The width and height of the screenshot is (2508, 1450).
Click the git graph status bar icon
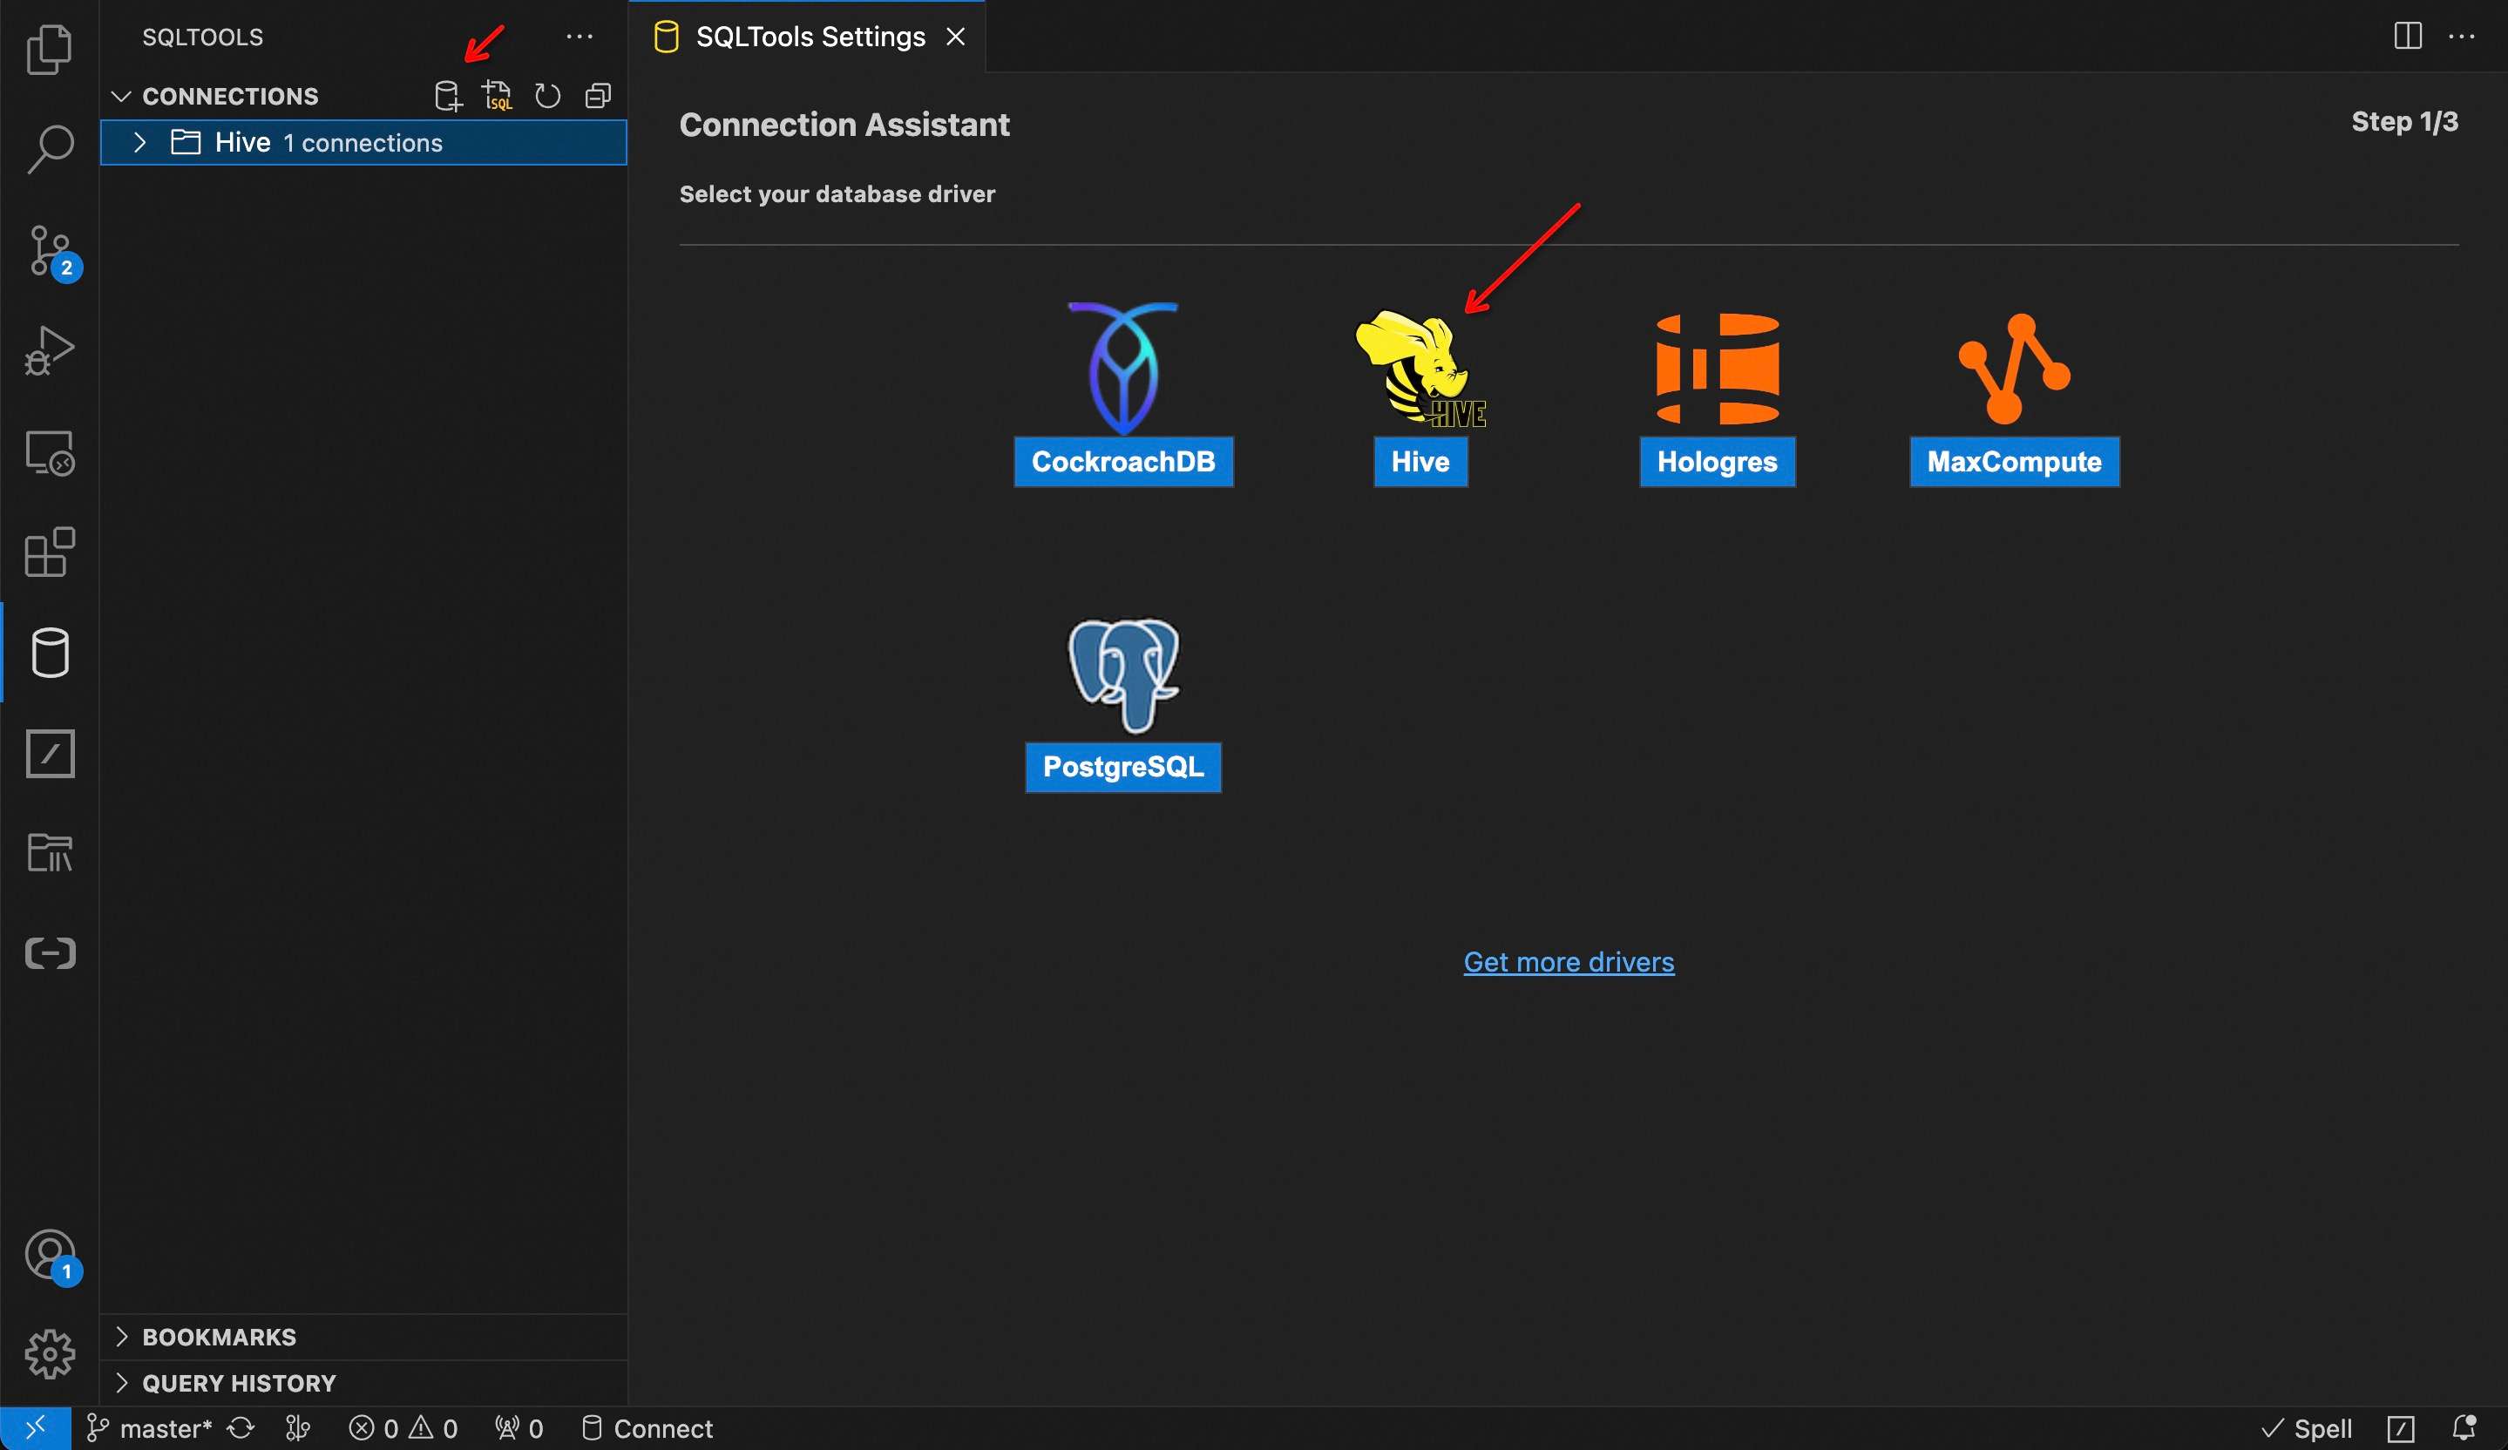point(297,1428)
